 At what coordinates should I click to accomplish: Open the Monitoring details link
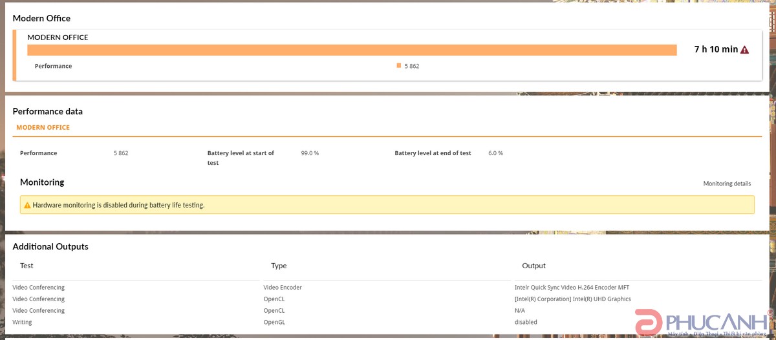[727, 184]
